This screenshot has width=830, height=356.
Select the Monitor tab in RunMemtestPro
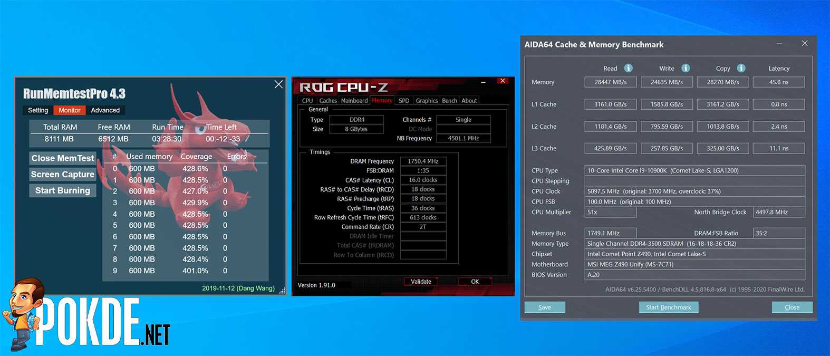point(70,110)
